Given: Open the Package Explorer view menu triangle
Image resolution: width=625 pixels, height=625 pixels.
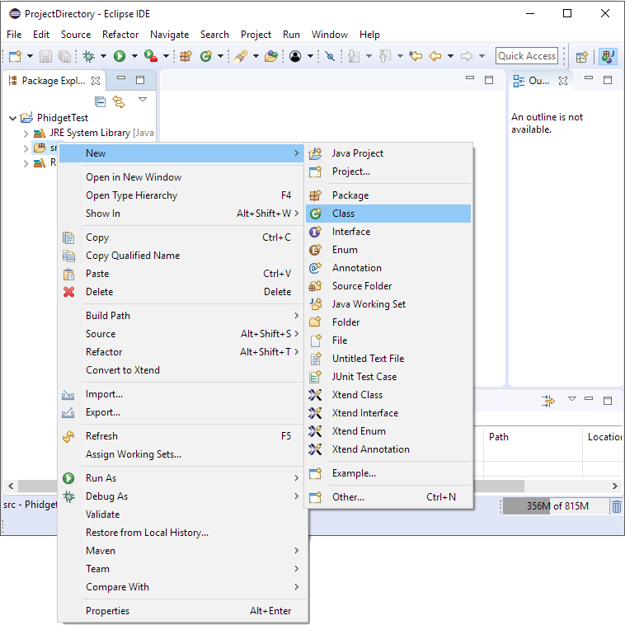Looking at the screenshot, I should pos(143,99).
